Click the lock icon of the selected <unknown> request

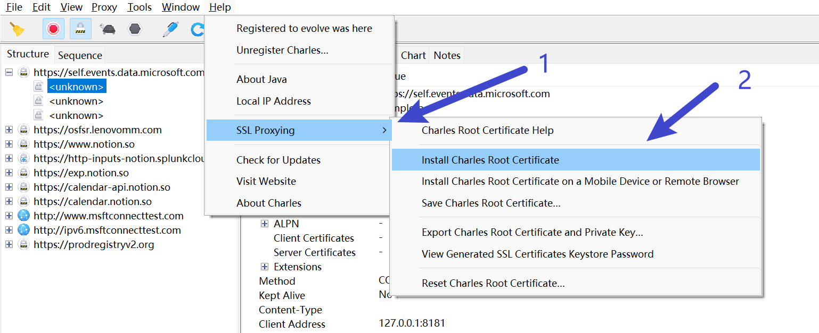point(39,87)
